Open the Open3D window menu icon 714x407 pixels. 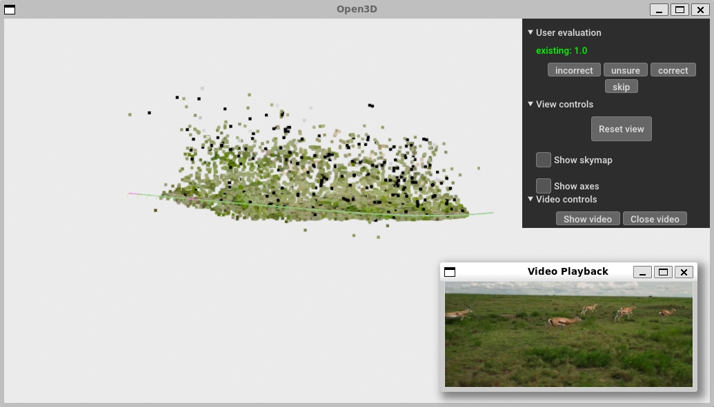coord(10,10)
